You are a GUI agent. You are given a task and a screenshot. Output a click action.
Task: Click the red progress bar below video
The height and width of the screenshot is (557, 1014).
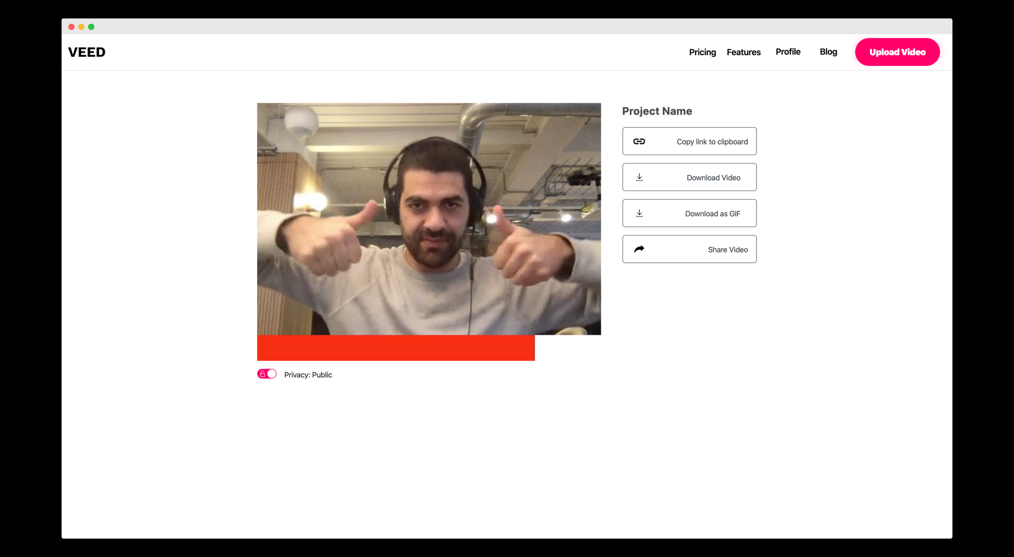point(396,348)
